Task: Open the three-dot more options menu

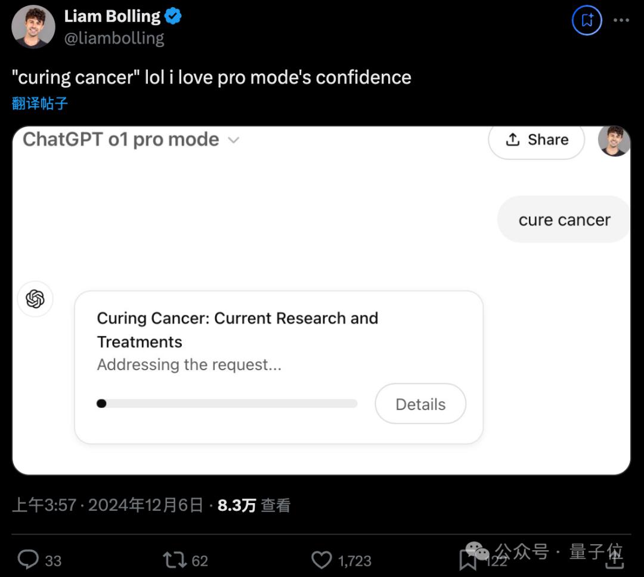Action: tap(621, 20)
